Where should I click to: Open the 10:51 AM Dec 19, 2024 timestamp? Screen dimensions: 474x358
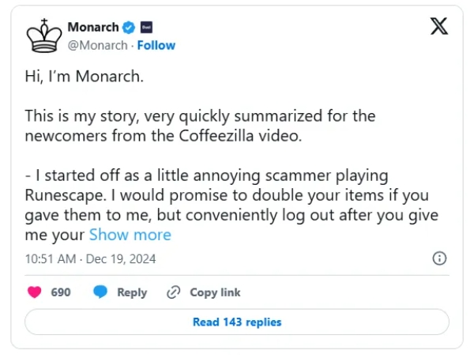pos(90,258)
